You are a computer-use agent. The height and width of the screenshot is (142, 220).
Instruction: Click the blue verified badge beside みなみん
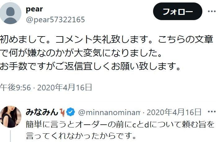click(70, 112)
